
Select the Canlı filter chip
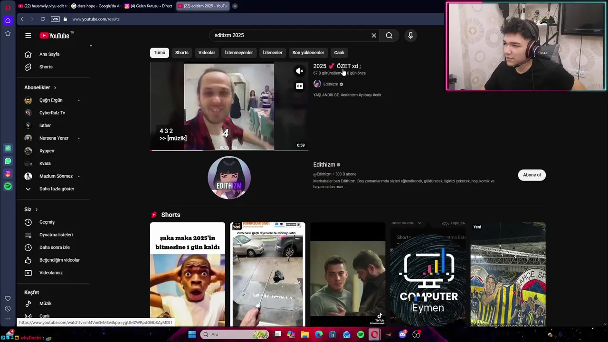coord(339,53)
